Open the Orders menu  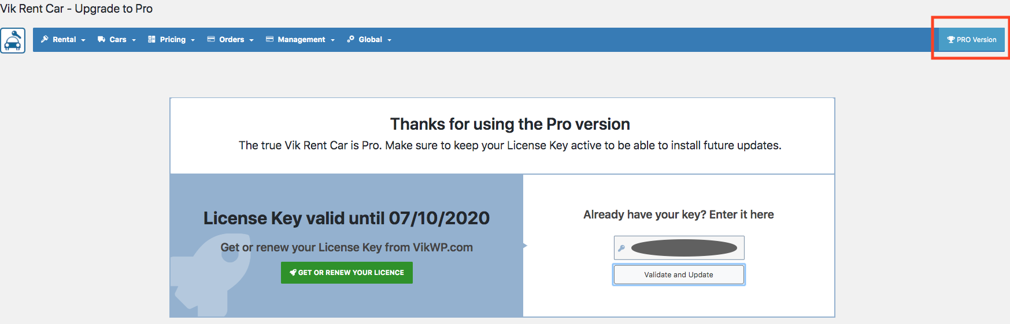point(231,40)
